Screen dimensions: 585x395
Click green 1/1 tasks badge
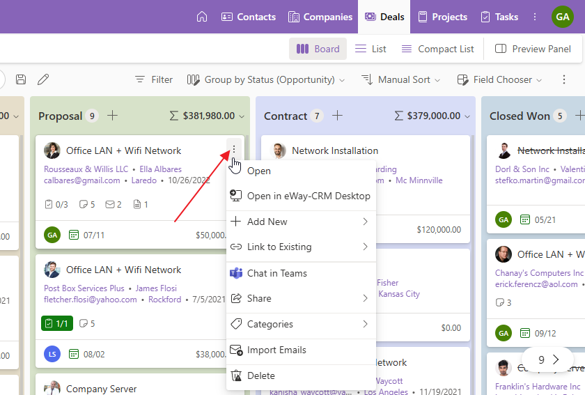[x=57, y=323]
